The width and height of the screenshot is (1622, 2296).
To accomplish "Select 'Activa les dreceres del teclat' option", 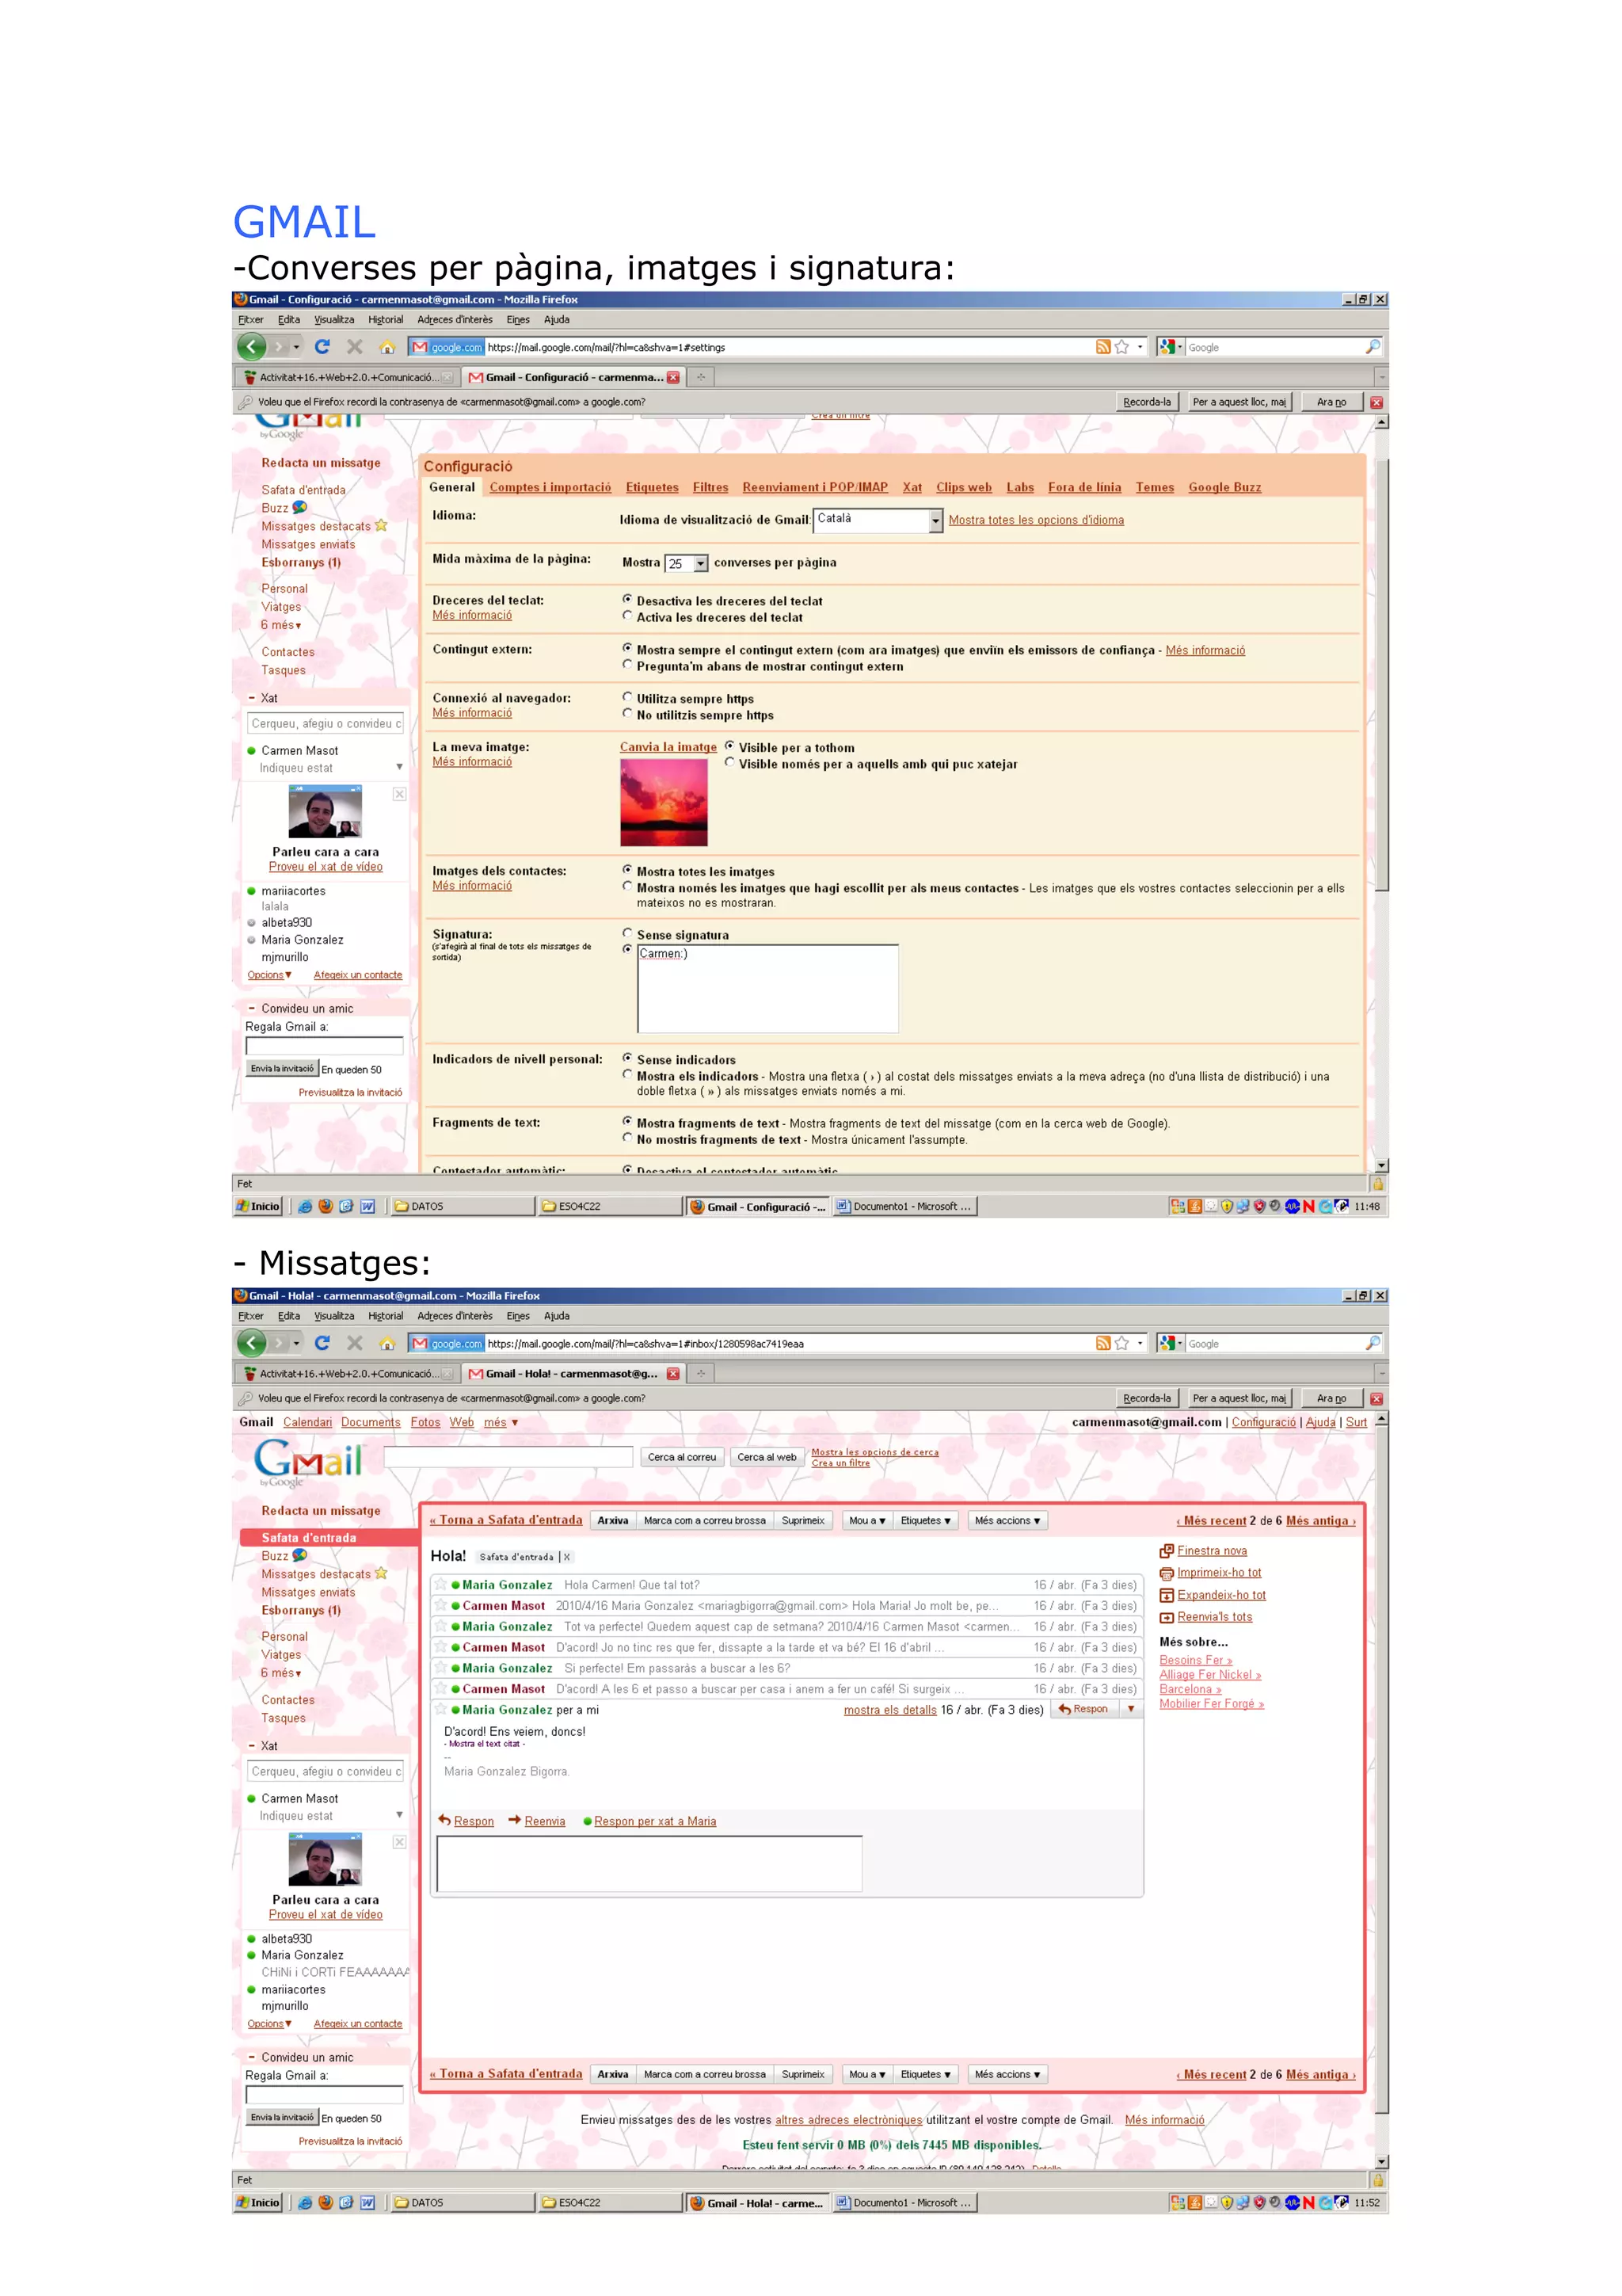I will coord(627,616).
